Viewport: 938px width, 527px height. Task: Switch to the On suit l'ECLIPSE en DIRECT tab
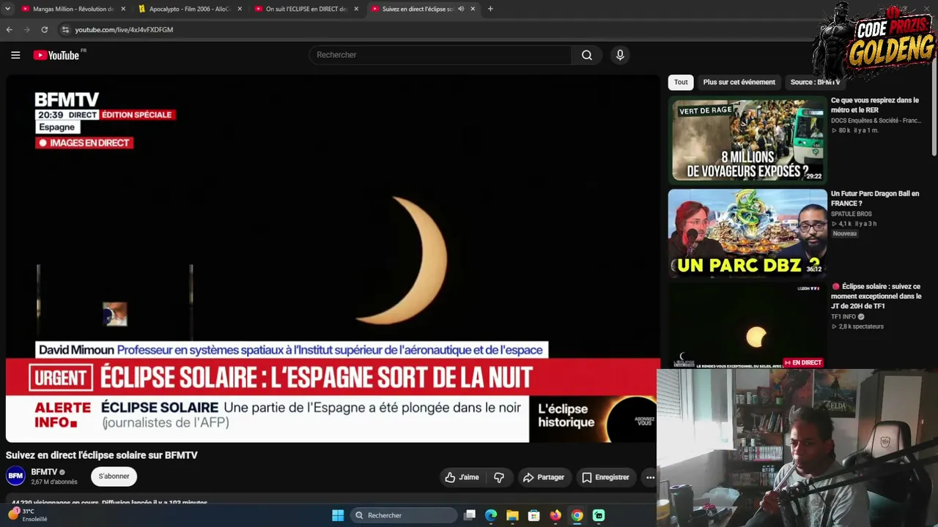click(306, 9)
